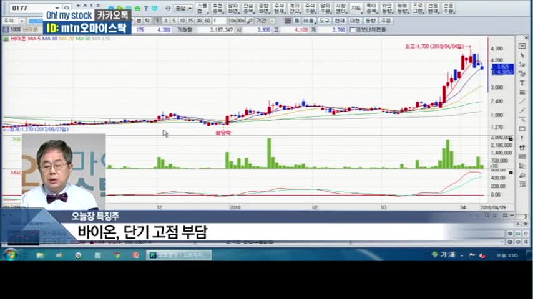Click the Windows Start orb
The image size is (533, 299).
click(x=11, y=255)
